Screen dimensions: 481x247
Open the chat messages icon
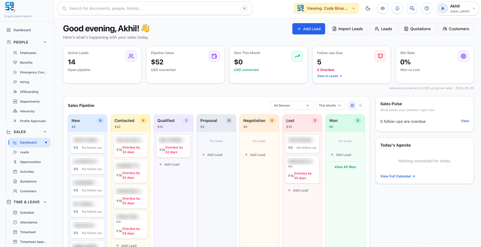[x=412, y=8]
